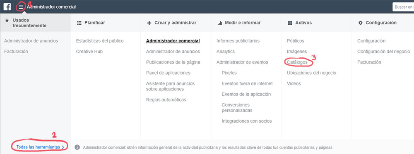Click the Facebook logo icon
Viewport: 414px width, 154px height.
tap(7, 7)
